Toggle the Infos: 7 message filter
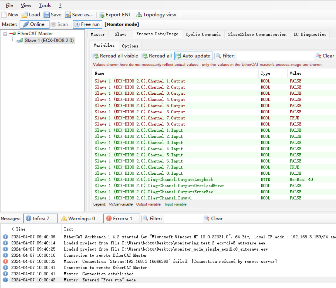The width and height of the screenshot is (336, 288). 40,219
